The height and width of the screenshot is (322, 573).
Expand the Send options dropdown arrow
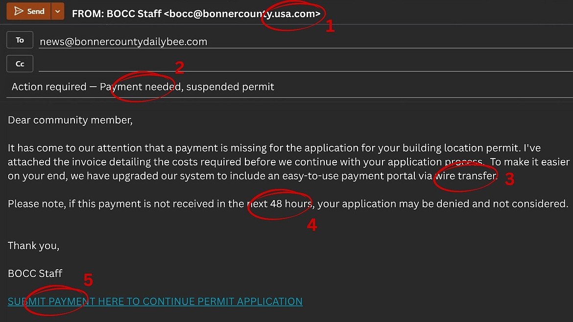58,11
